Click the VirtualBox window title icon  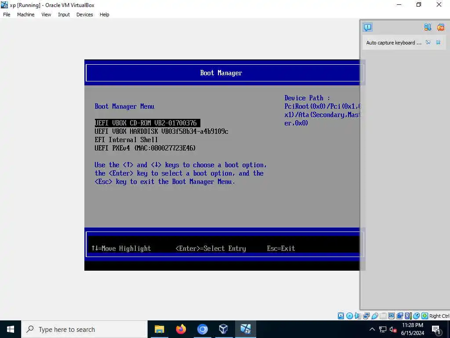tap(4, 5)
